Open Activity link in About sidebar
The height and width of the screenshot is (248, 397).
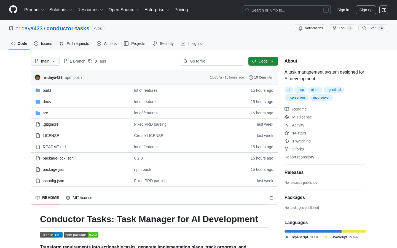[x=294, y=125]
